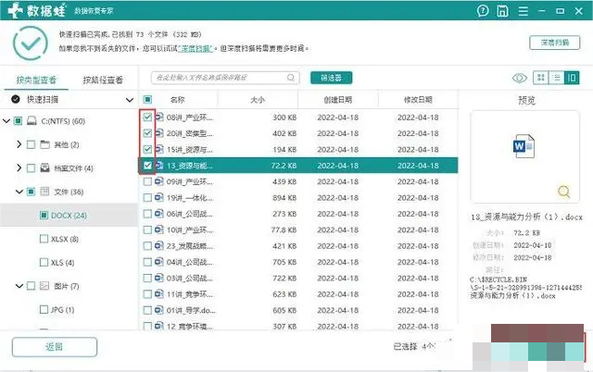
Task: Click the Word document thumbnail in preview
Action: (524, 146)
